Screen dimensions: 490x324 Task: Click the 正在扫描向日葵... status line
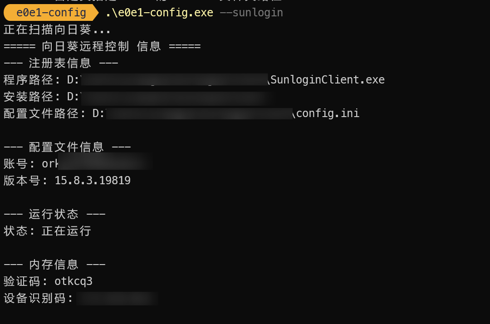(57, 30)
